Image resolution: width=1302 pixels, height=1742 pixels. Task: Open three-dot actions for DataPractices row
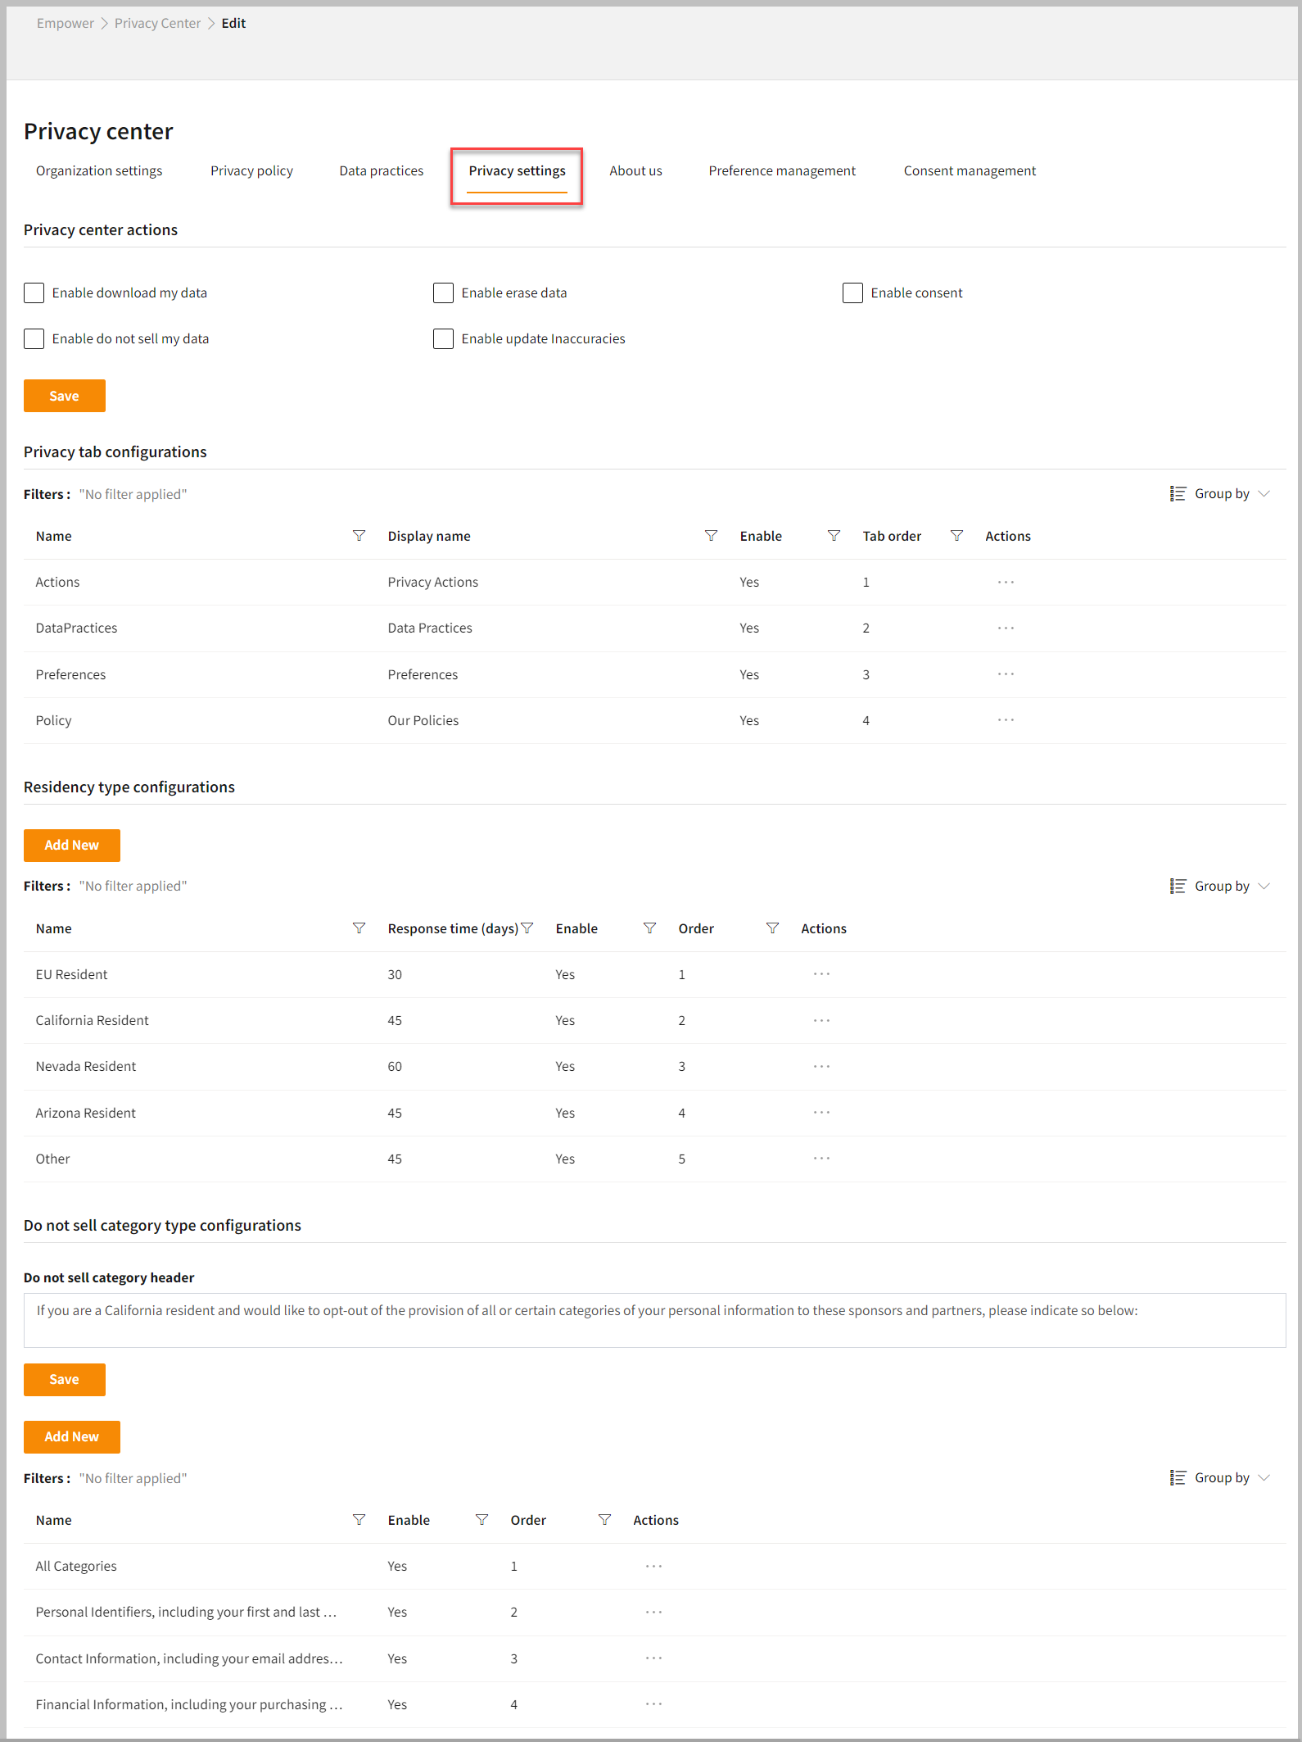[x=1006, y=628]
